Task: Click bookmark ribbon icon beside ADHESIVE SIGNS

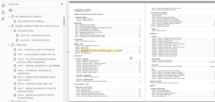Action: pos(15,31)
